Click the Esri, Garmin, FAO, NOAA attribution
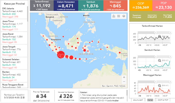This screenshot has width=175, height=103. click(114, 86)
